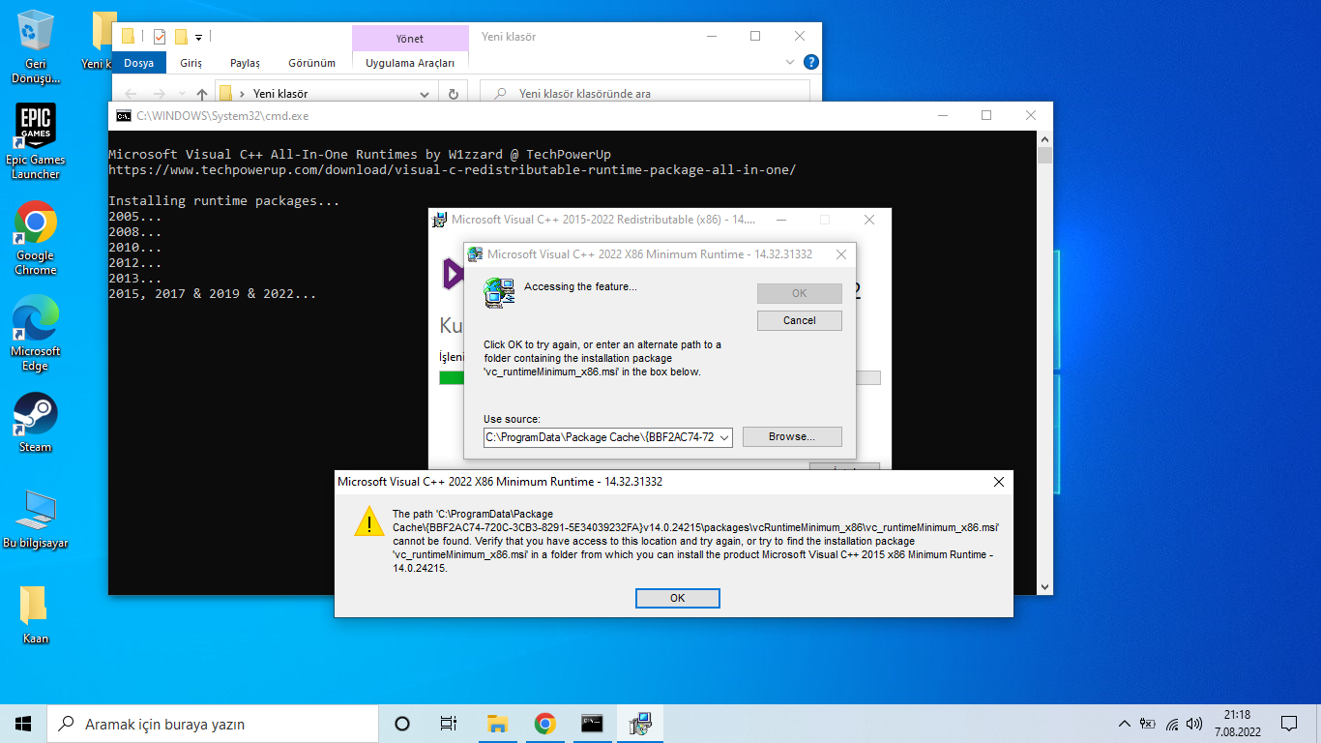Open the notification center icon
Image resolution: width=1321 pixels, height=743 pixels.
pos(1289,724)
